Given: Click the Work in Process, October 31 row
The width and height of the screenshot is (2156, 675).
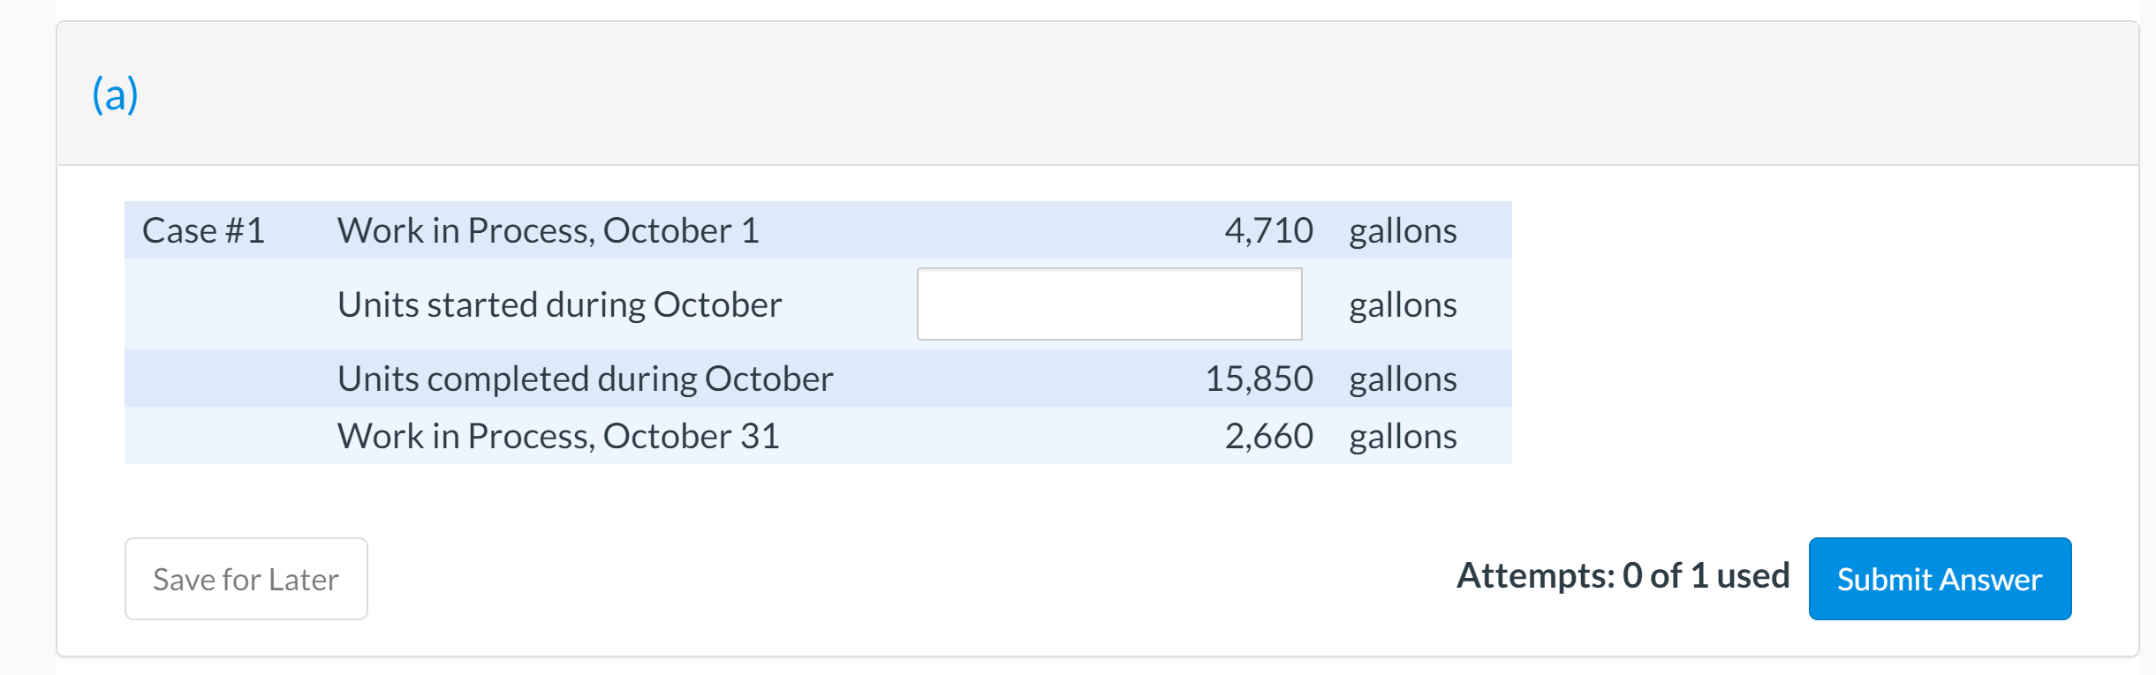Looking at the screenshot, I should tap(558, 435).
